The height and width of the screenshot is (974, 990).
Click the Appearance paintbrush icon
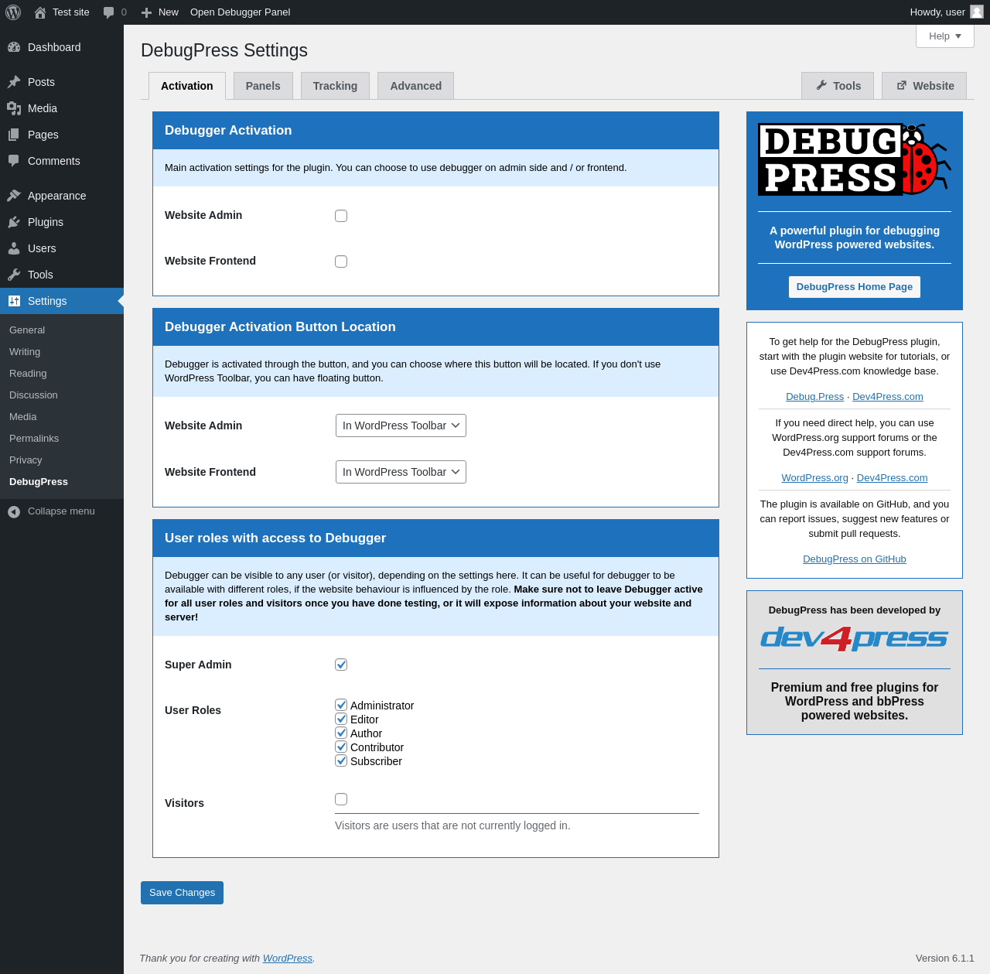pos(14,196)
